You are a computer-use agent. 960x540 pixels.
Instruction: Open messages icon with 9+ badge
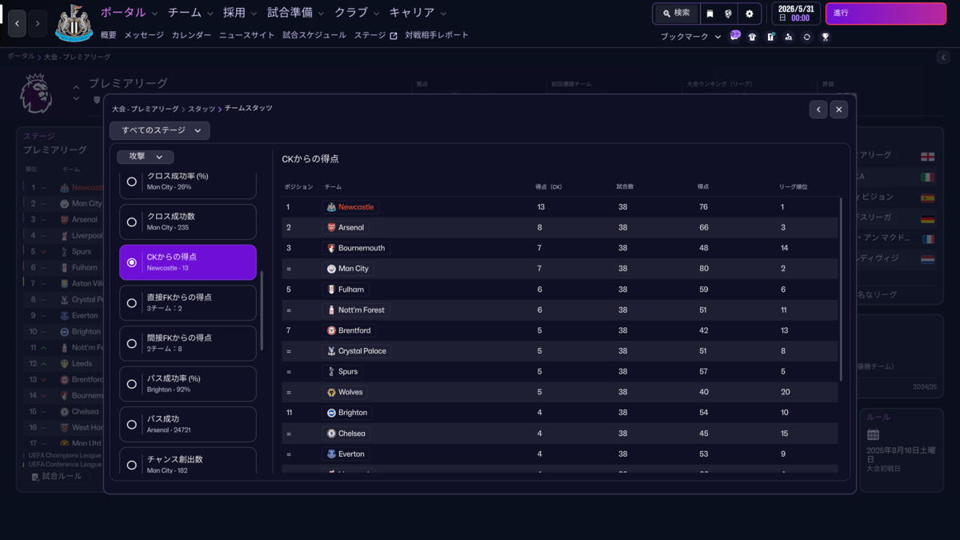pos(734,37)
